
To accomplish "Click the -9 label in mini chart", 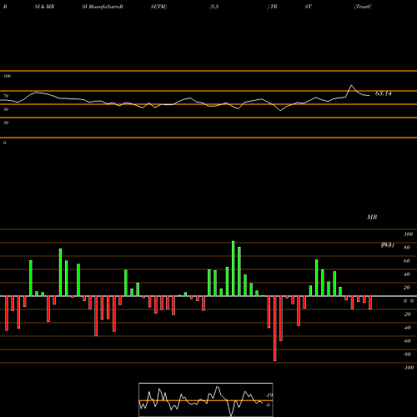I will [x=268, y=405].
